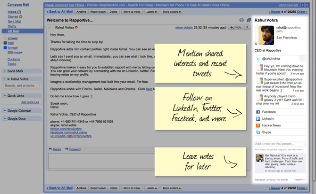316x194 pixels.
Task: Click top Archive button
Action: pos(82,12)
